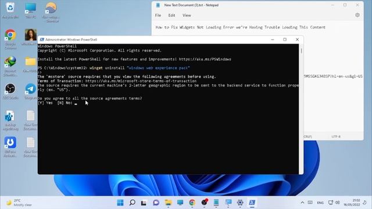Image resolution: width=372 pixels, height=209 pixels.
Task: Open the notification moon icon in tray
Action: (x=364, y=203)
